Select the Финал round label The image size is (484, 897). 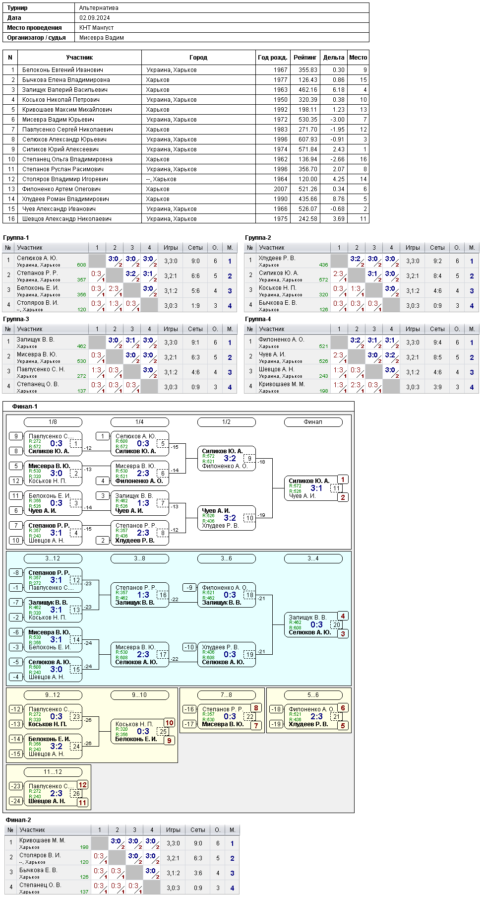(x=313, y=422)
